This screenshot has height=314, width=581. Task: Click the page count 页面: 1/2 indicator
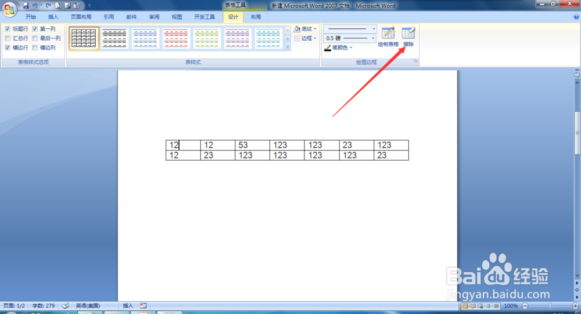tap(14, 306)
